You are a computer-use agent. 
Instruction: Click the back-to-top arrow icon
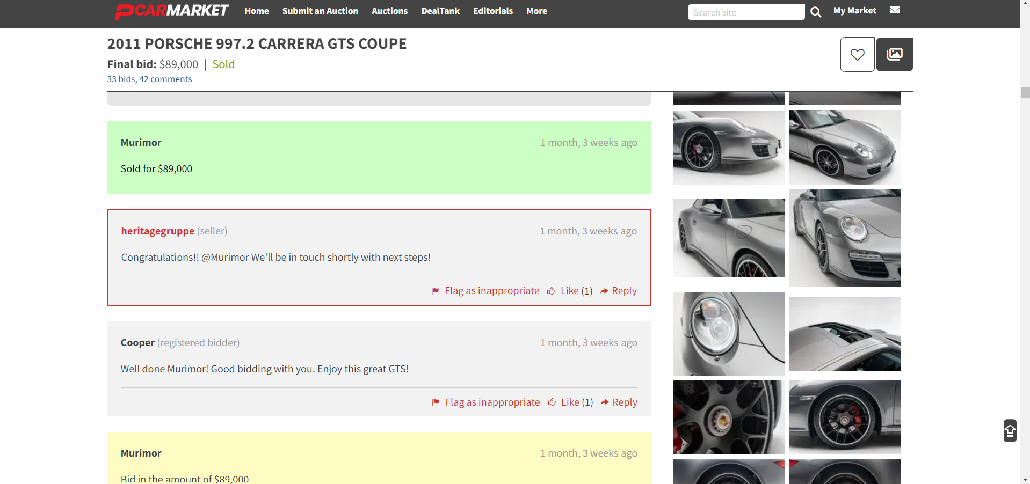(1010, 430)
